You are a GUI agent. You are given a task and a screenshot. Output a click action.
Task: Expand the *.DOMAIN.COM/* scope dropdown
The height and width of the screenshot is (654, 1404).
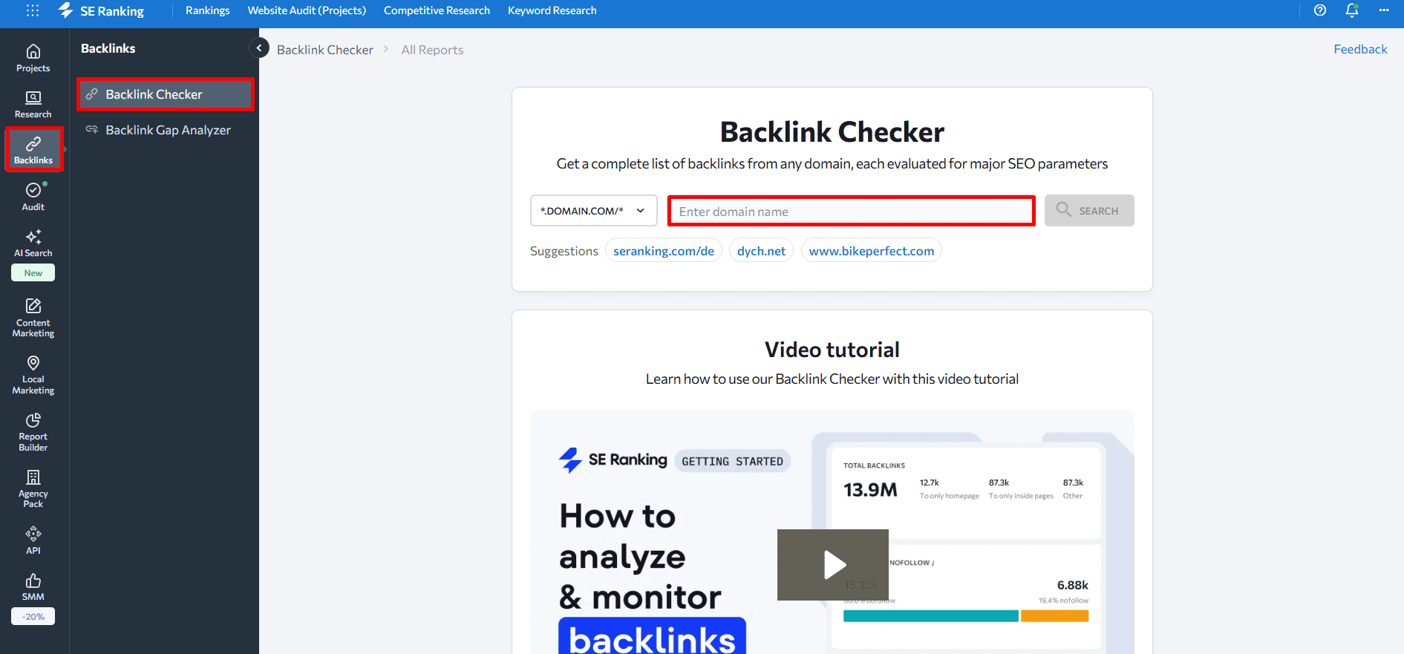tap(594, 211)
